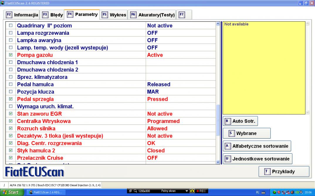Image resolution: width=315 pixels, height=196 pixels.
Task: Enable the Pedal hamulca checkbox
Action: coord(11,84)
